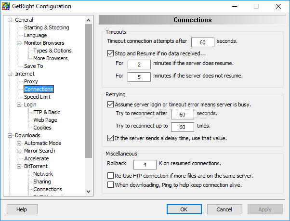
Task: Toggle Assume server login error means busy
Action: (x=110, y=104)
